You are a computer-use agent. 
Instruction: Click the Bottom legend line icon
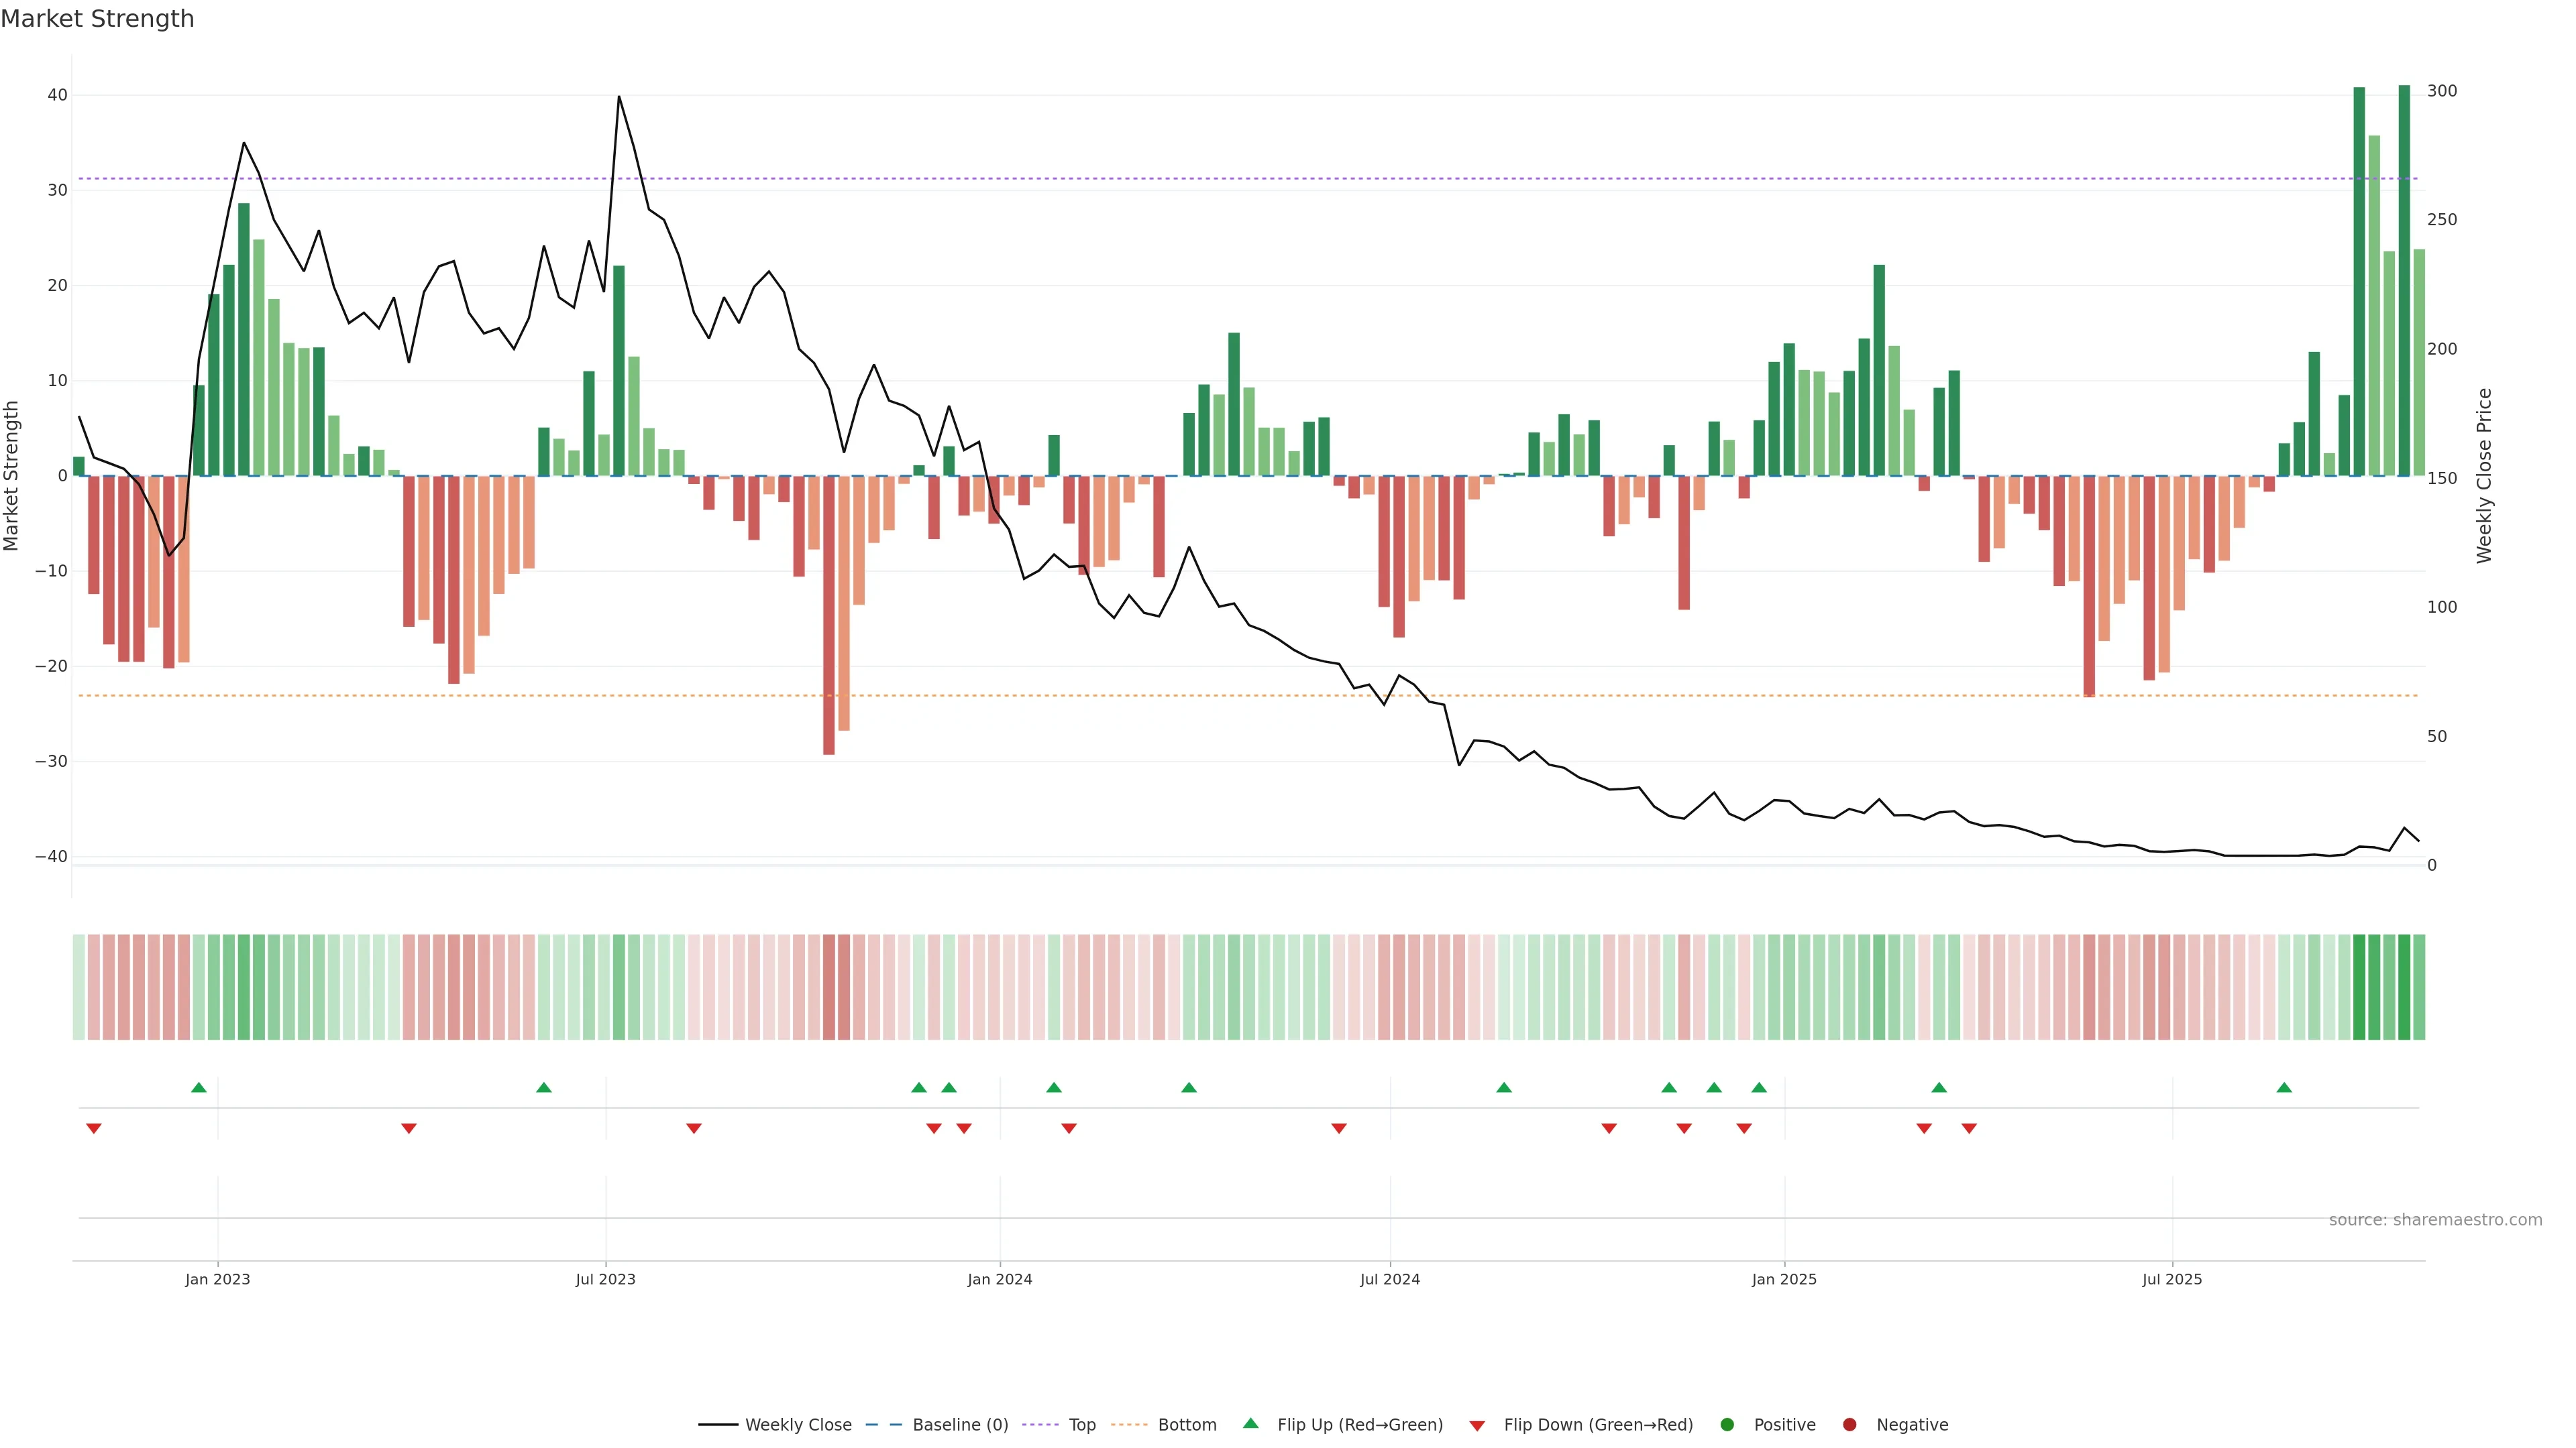(x=1129, y=1425)
